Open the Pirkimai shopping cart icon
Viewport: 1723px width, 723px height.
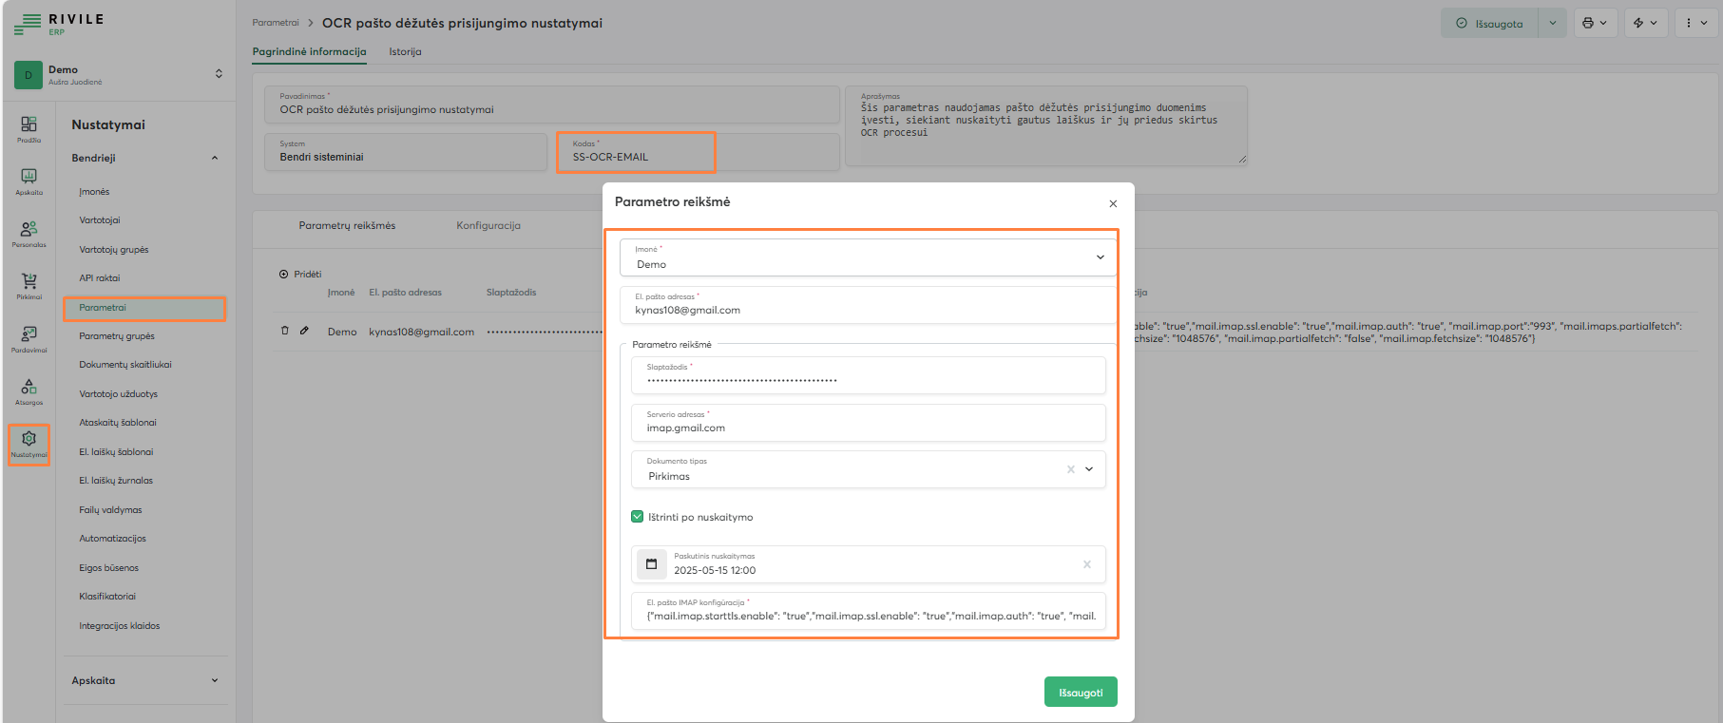(29, 284)
